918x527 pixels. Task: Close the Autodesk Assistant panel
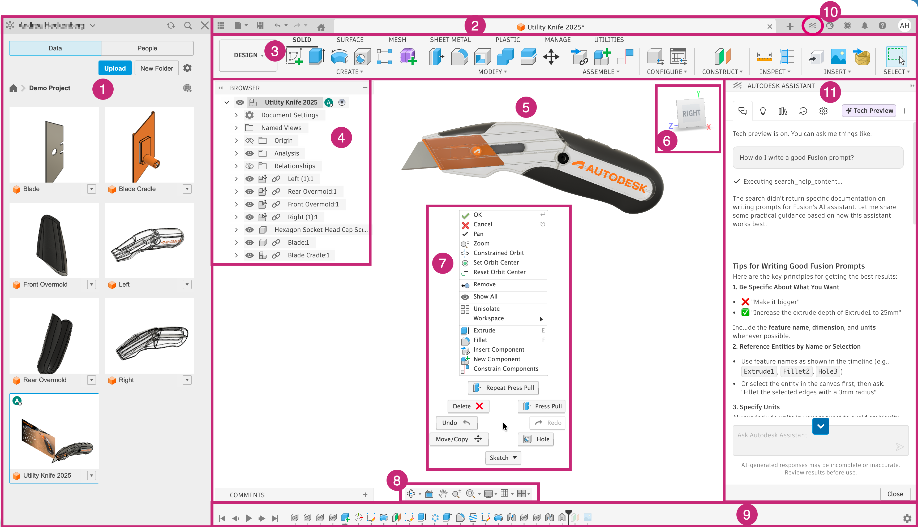895,494
